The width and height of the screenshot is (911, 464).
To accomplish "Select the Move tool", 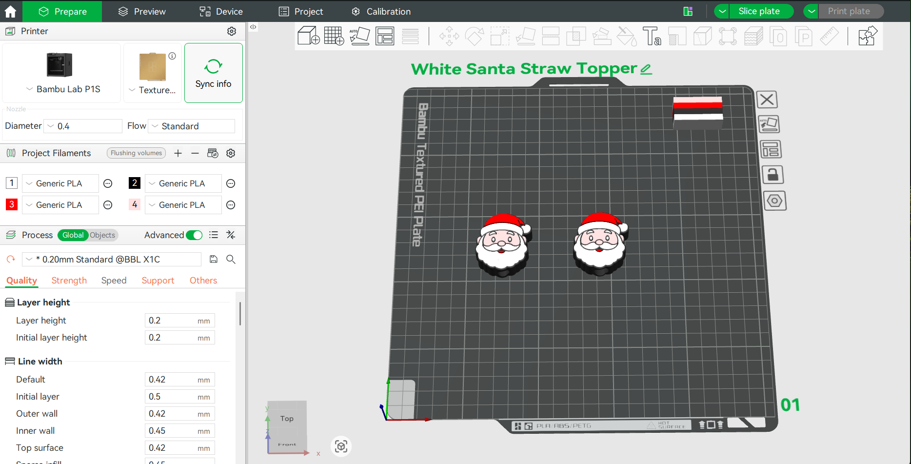I will (x=449, y=36).
